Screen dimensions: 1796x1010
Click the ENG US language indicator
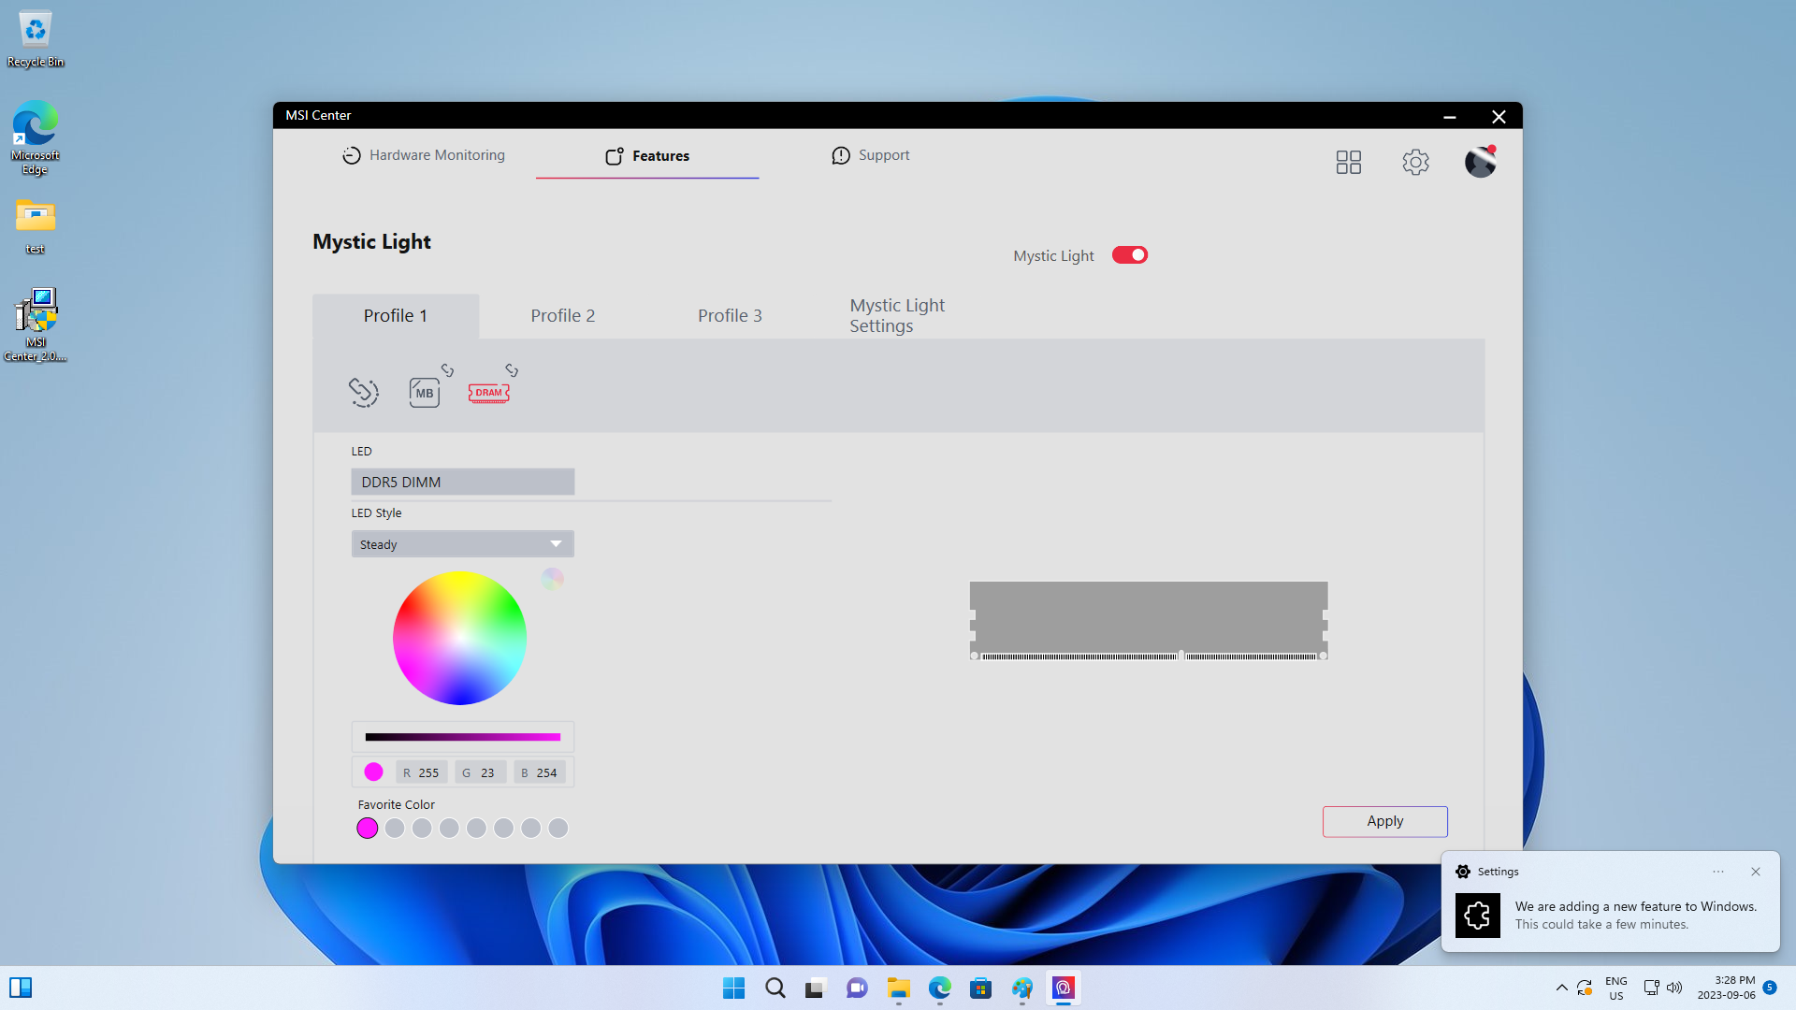pos(1616,988)
